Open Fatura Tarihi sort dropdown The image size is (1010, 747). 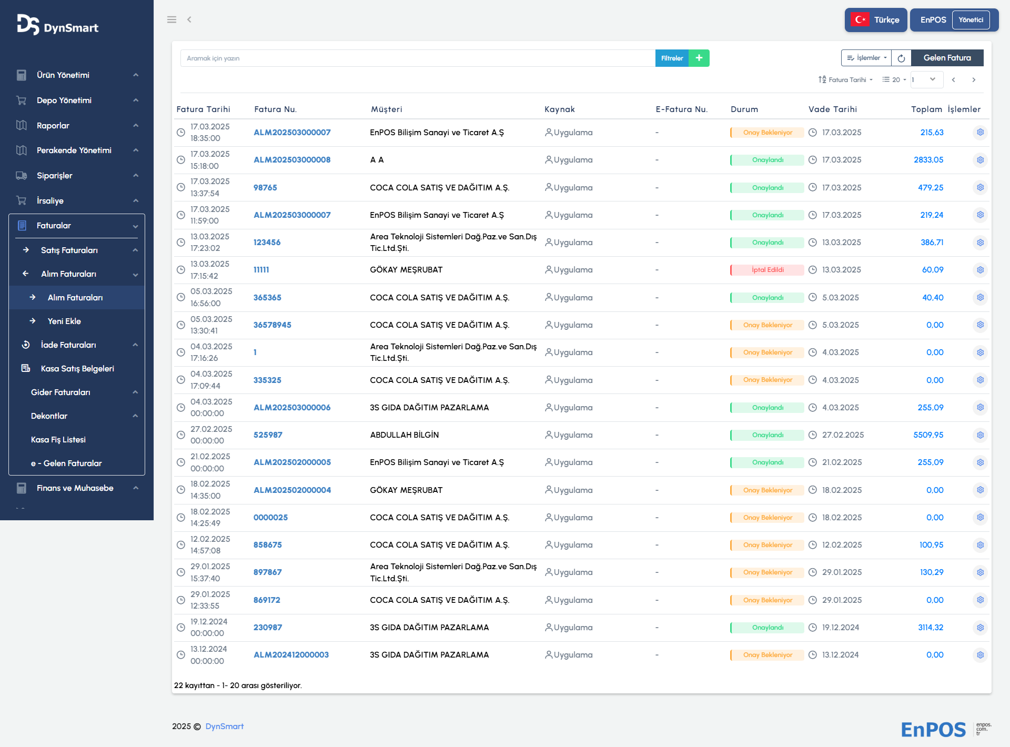pos(846,80)
